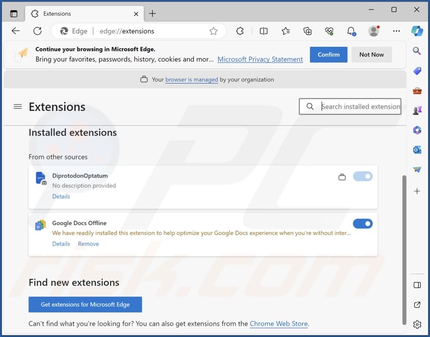Click the edge://extensions address bar
430x337 pixels.
pos(138,31)
